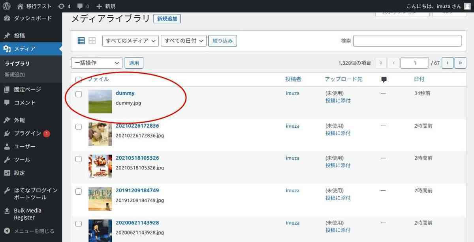Open the すべての日付 filter dropdown

184,41
